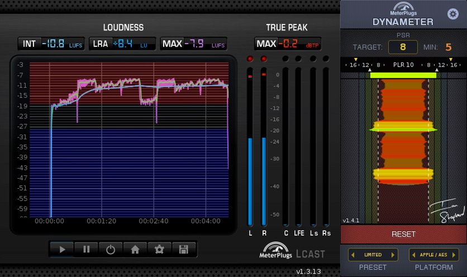Click the L channel true peak meter
This screenshot has height=277, width=467.
pos(250,146)
